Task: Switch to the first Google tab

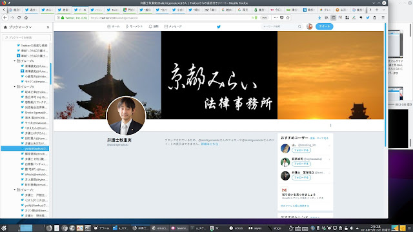Action: pyautogui.click(x=227, y=10)
